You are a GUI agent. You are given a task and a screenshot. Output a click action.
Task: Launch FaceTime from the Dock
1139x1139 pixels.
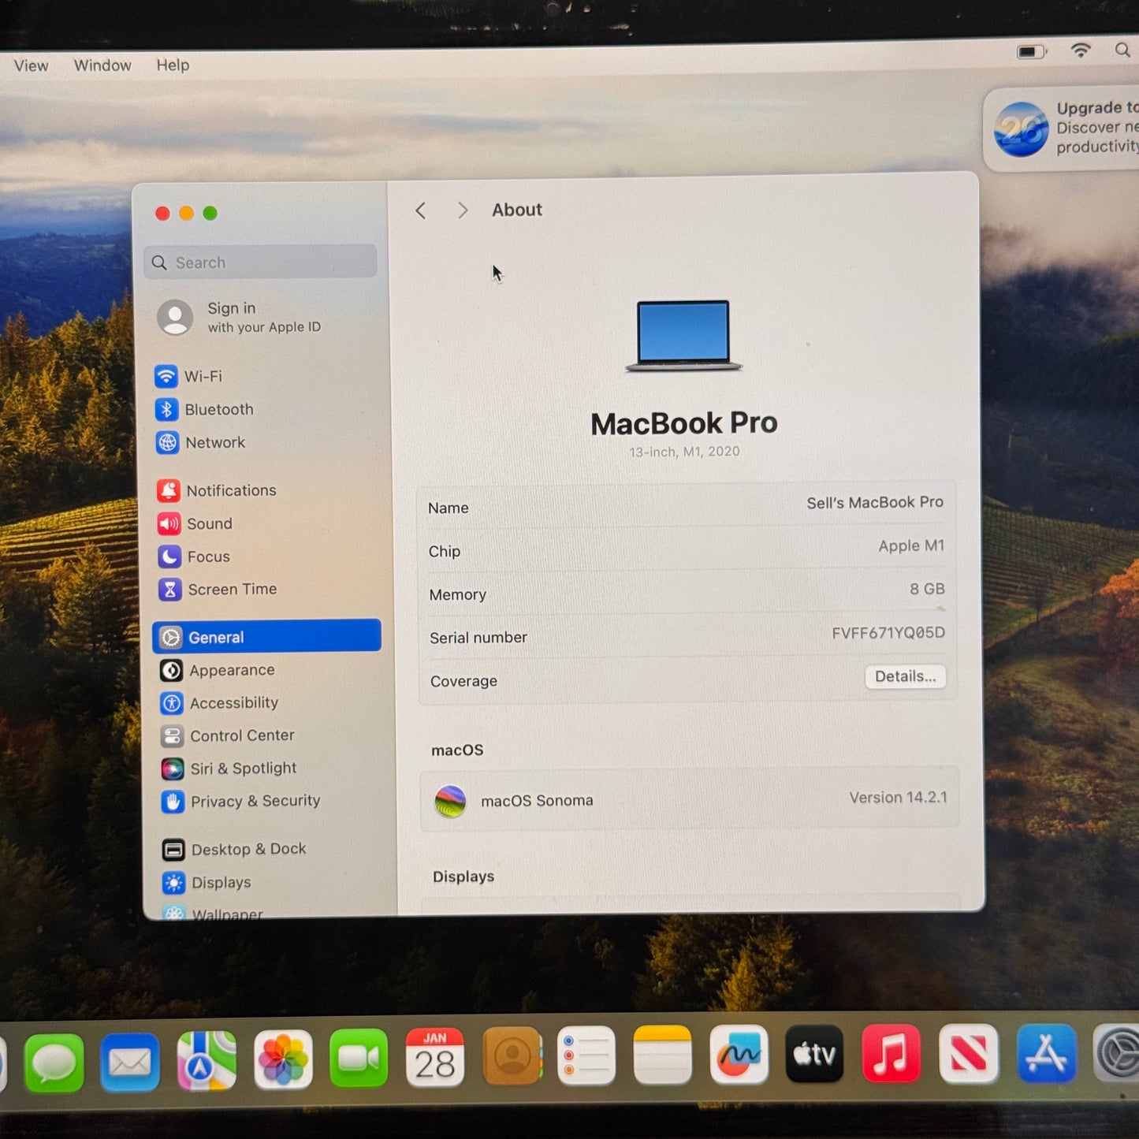click(x=359, y=1059)
